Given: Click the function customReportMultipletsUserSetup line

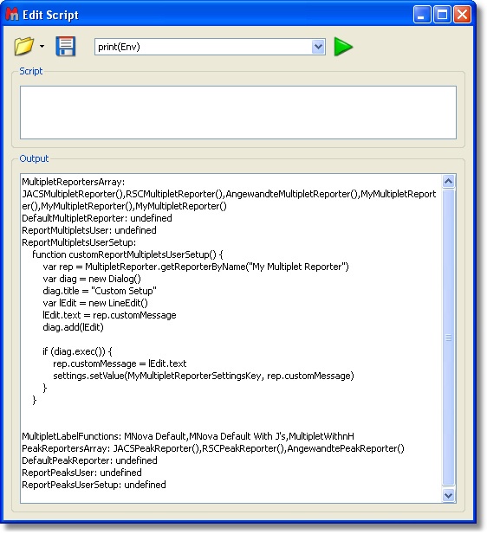Looking at the screenshot, I should 127,254.
